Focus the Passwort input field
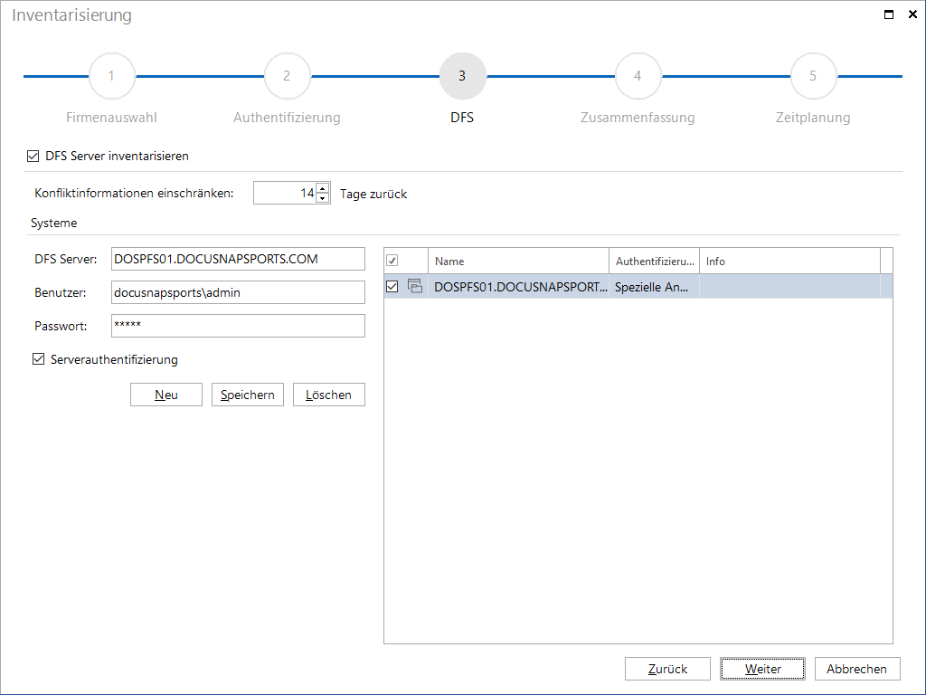 [x=238, y=326]
